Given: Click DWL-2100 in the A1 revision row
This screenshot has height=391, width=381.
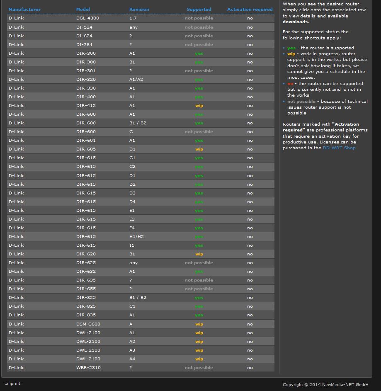Looking at the screenshot, I should pyautogui.click(x=88, y=333).
